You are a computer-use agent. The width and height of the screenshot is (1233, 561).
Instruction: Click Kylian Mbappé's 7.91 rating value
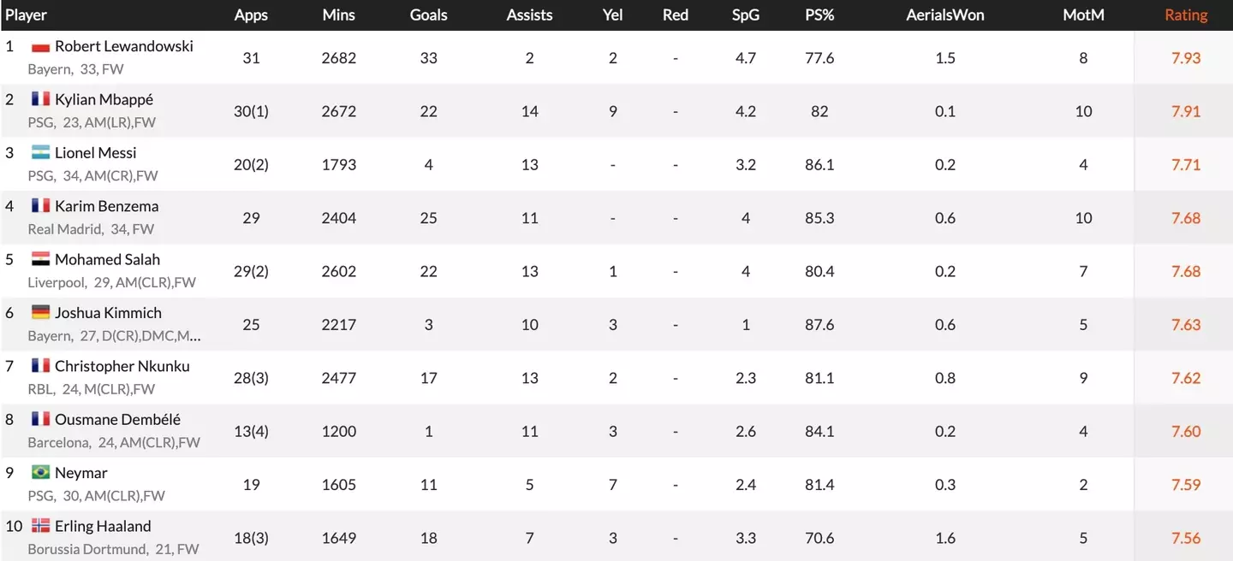(1186, 111)
